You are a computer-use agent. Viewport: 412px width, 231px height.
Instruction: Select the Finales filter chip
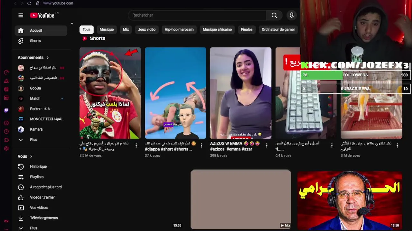[247, 30]
